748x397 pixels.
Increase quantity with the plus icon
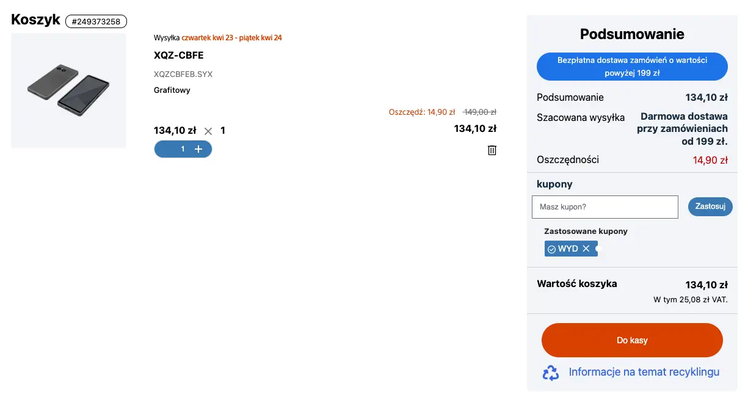point(198,148)
